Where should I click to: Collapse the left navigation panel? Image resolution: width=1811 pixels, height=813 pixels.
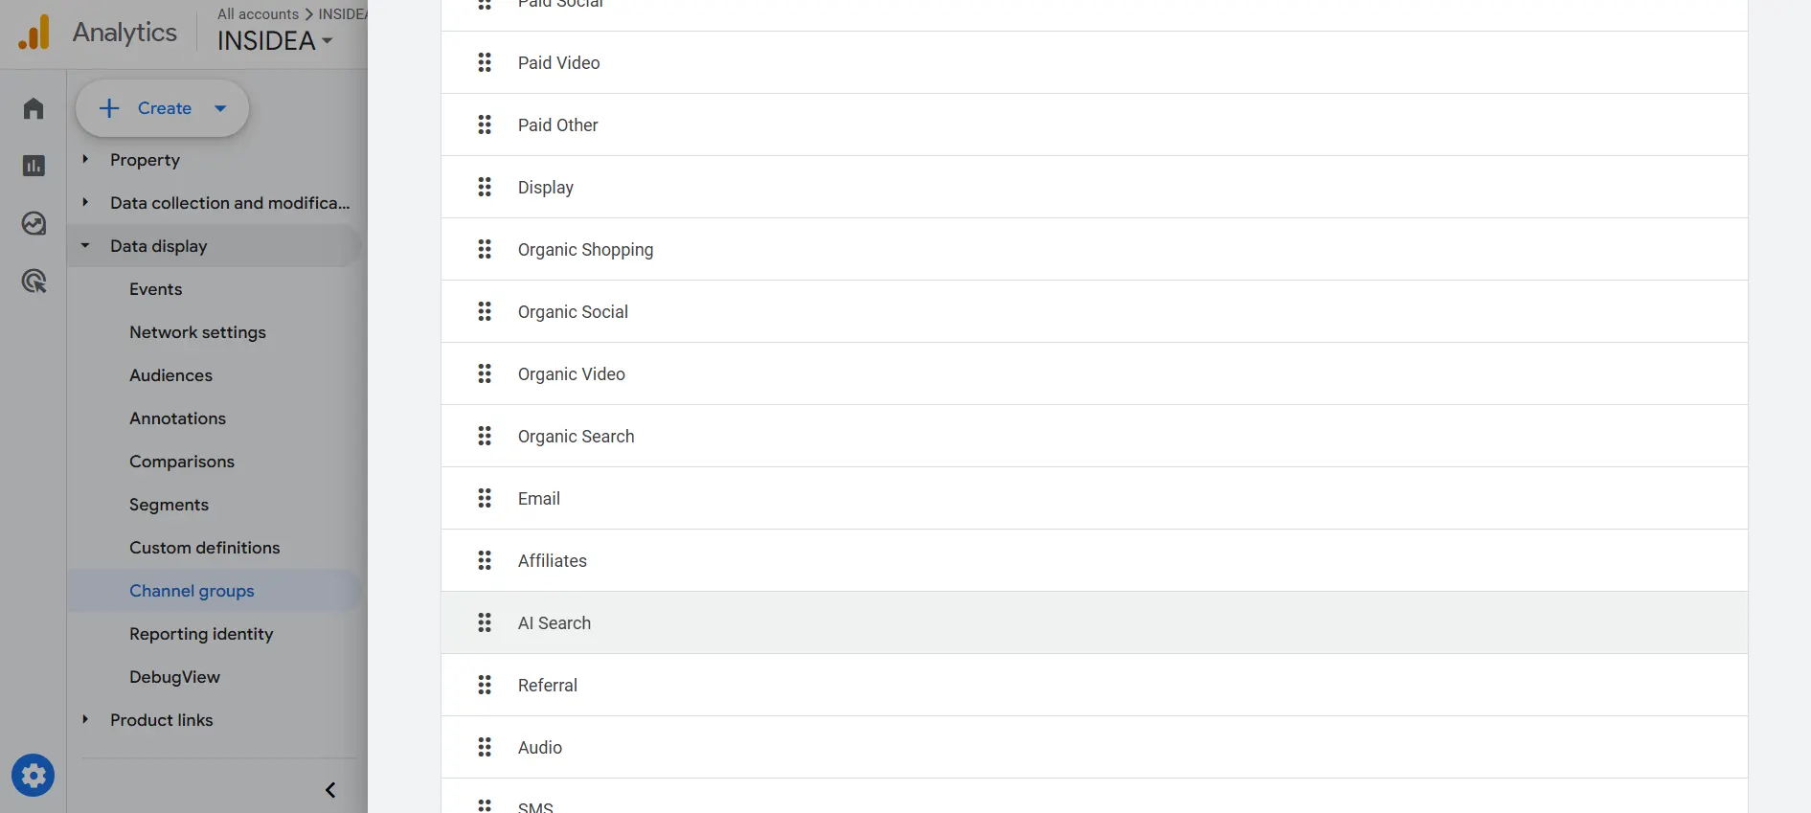(x=330, y=789)
